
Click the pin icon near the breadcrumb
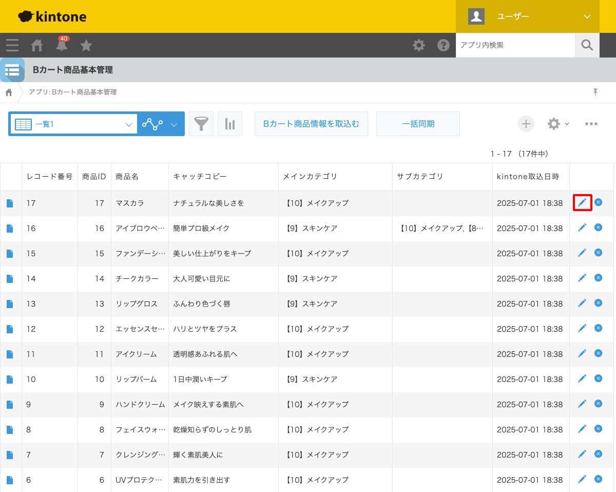click(595, 92)
